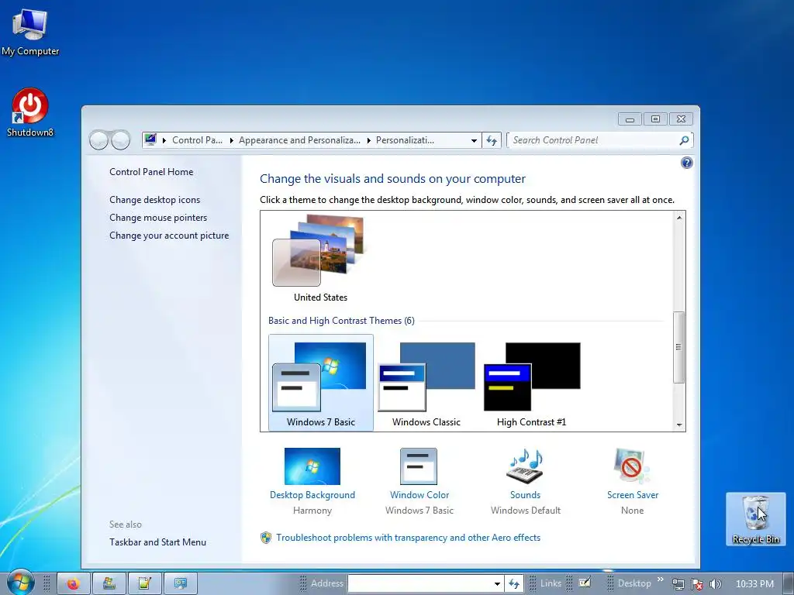Click the back navigation arrow button
Viewport: 794px width, 595px height.
point(98,140)
